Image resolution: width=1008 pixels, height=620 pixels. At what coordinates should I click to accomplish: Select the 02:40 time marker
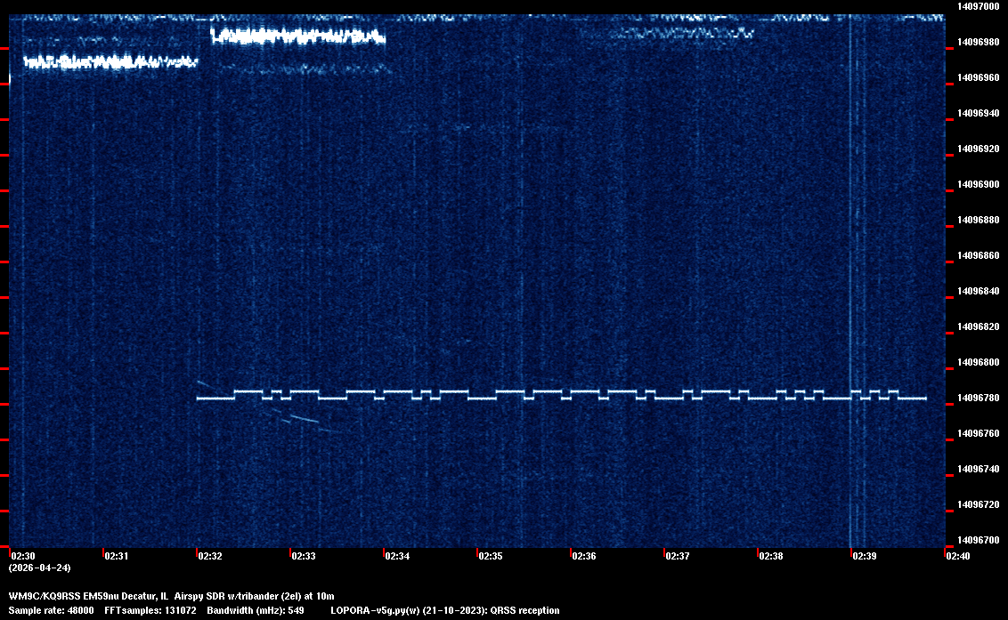[x=958, y=556]
